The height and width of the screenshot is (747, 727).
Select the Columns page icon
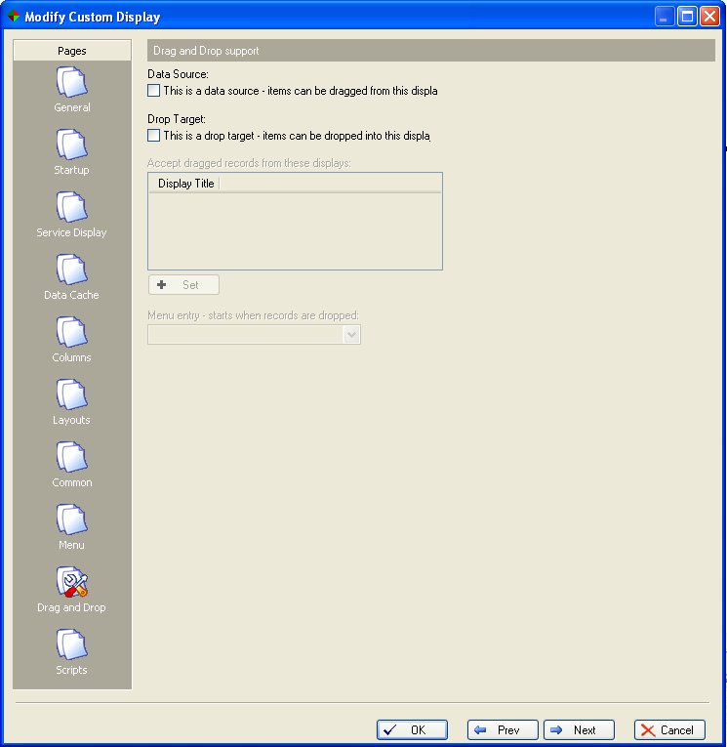click(72, 333)
